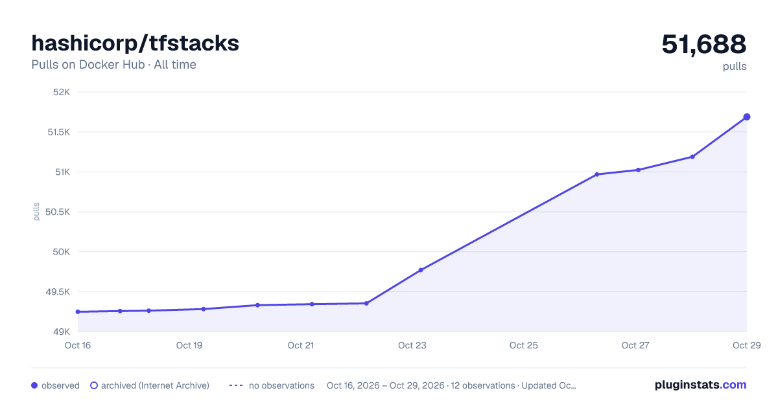Click the 51,688 pulls total
778x408 pixels.
[704, 44]
